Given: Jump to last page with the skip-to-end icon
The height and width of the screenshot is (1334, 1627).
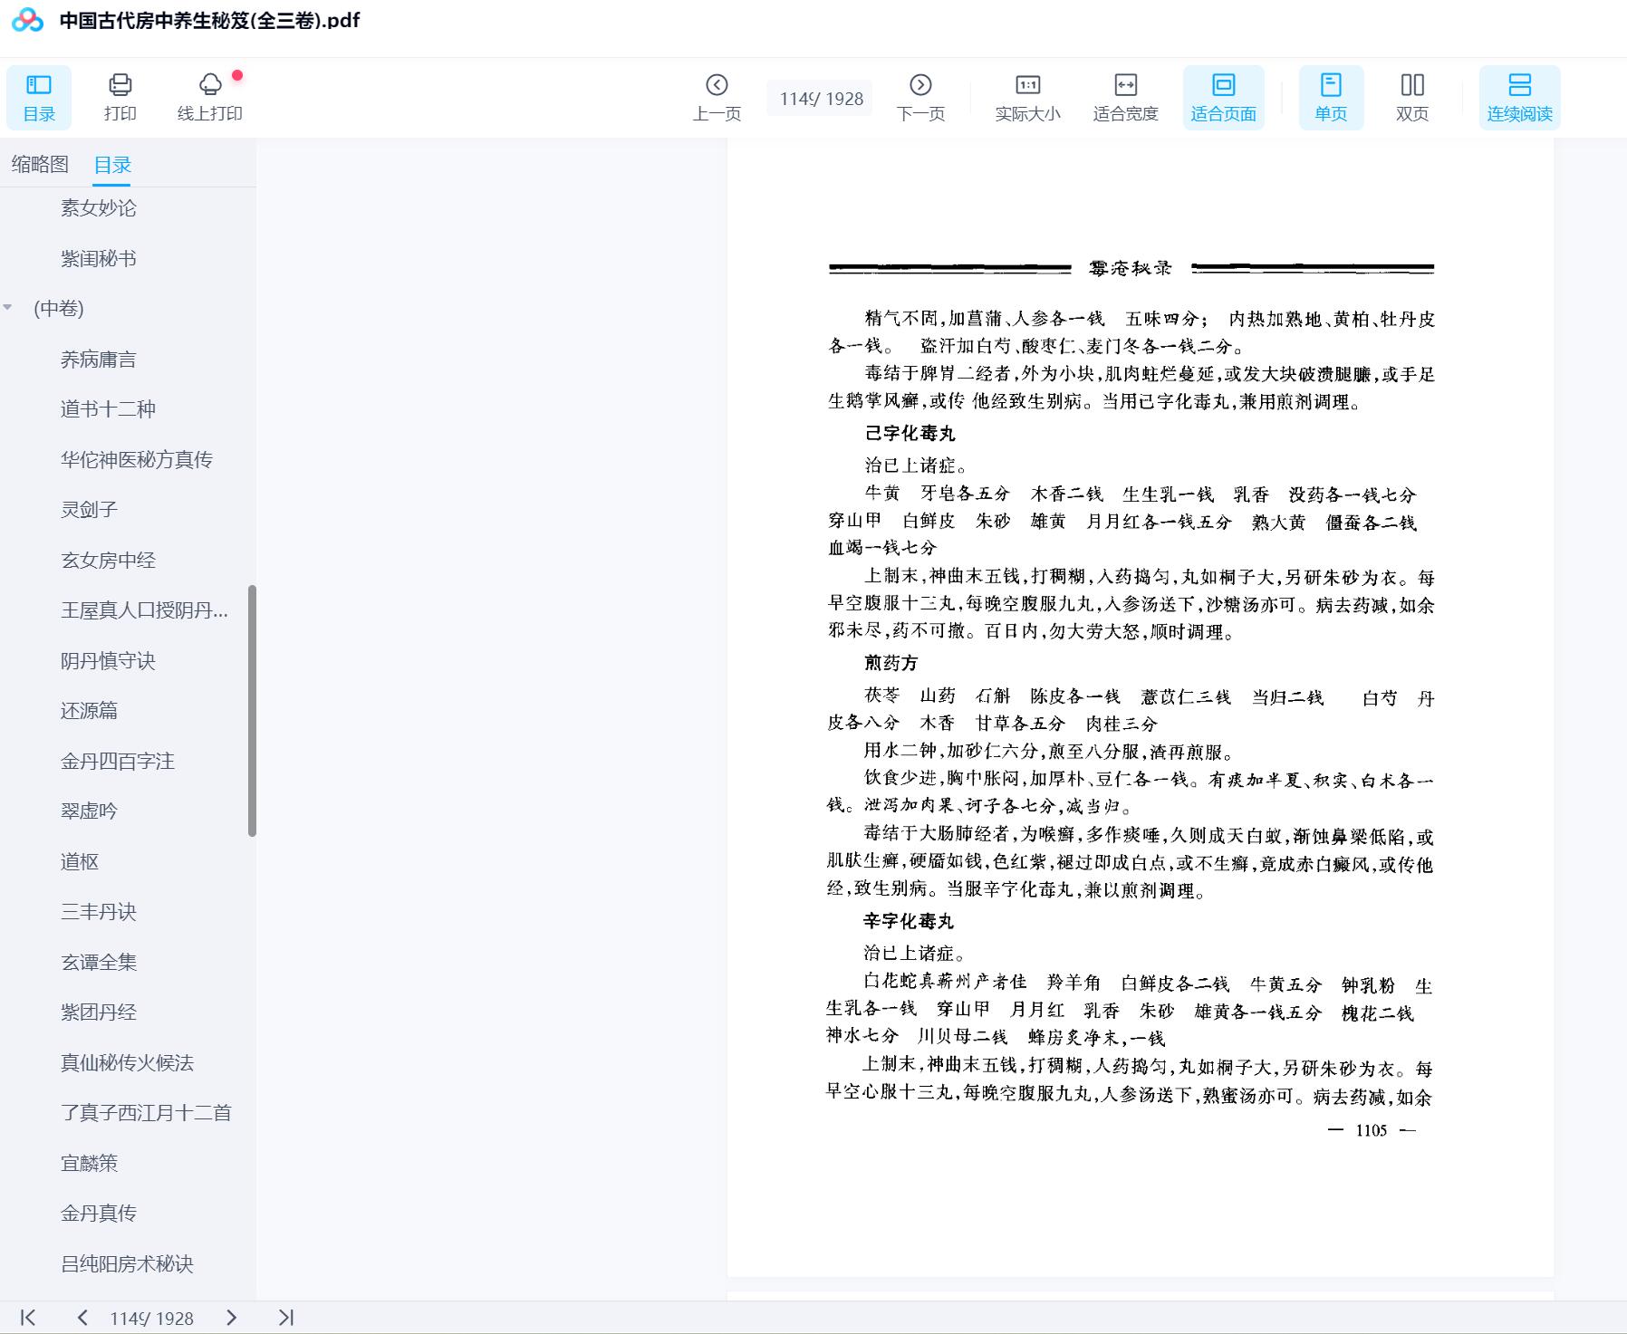Looking at the screenshot, I should tap(288, 1318).
